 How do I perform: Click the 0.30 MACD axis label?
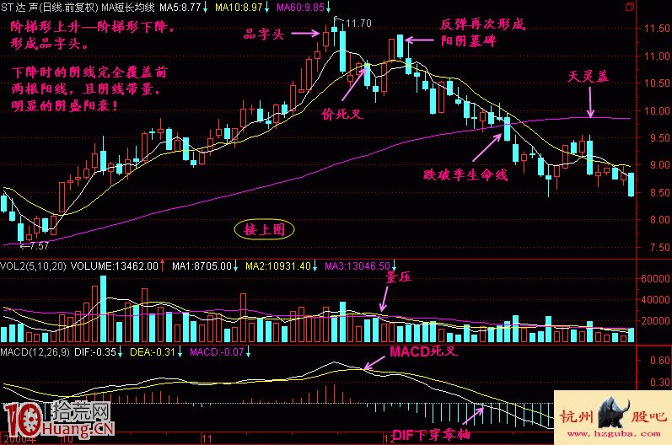660,382
